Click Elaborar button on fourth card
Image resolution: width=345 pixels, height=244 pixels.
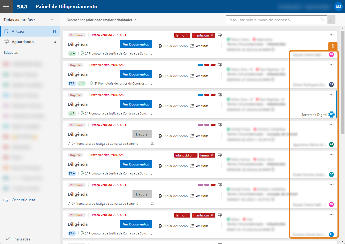click(x=142, y=134)
